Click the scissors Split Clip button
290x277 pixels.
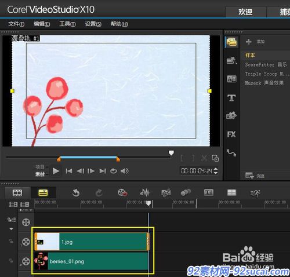(204, 158)
